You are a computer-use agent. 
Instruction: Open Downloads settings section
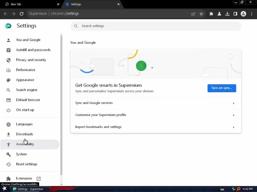point(30,134)
